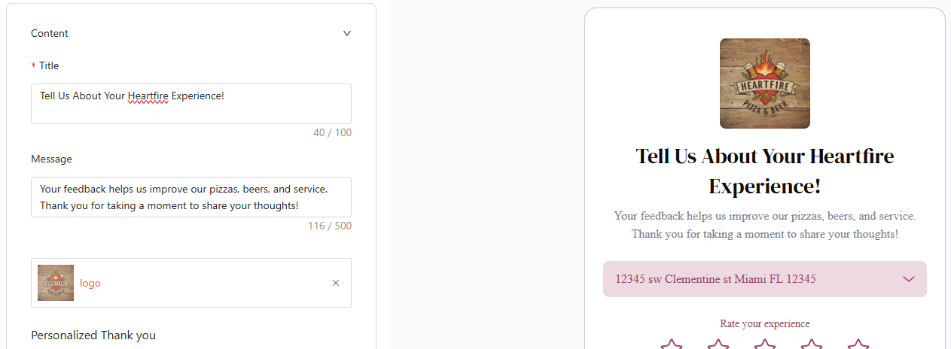Click the chevron arrow on address dropdown
The width and height of the screenshot is (951, 349).
coord(909,279)
